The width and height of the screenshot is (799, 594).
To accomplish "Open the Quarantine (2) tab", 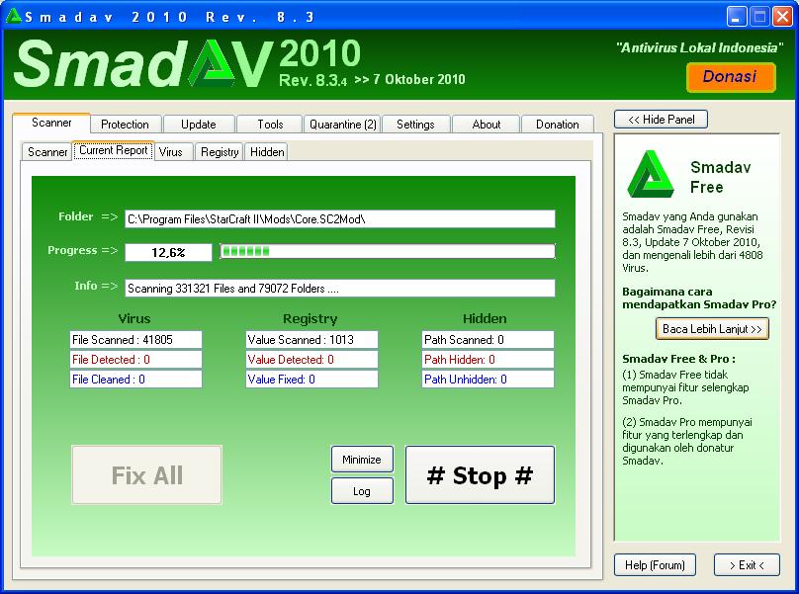I will [342, 124].
